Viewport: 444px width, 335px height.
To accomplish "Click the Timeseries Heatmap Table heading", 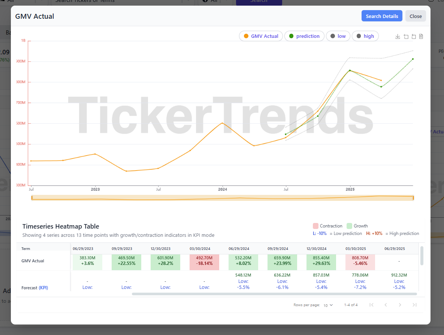I will [x=61, y=226].
